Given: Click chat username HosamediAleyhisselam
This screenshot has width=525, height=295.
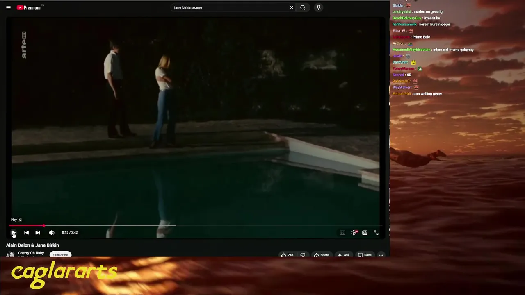Looking at the screenshot, I should (411, 50).
